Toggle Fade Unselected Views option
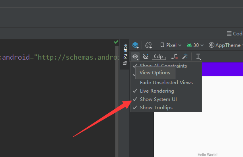This screenshot has height=157, width=243. (166, 83)
